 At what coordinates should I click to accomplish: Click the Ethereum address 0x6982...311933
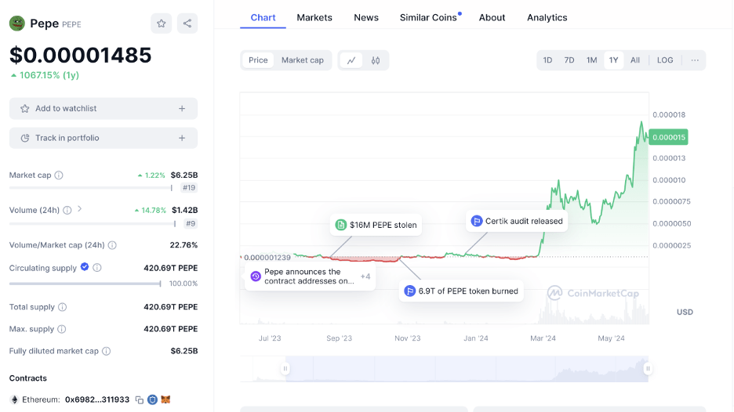click(x=97, y=399)
